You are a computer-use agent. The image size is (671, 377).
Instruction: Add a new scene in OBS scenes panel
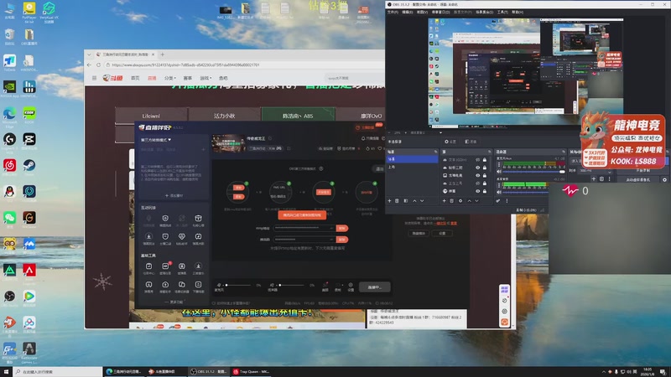pos(389,200)
